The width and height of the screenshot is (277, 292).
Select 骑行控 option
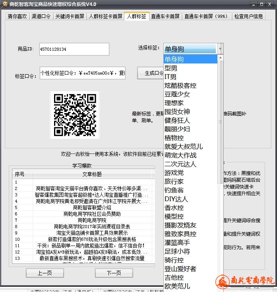[190, 260]
